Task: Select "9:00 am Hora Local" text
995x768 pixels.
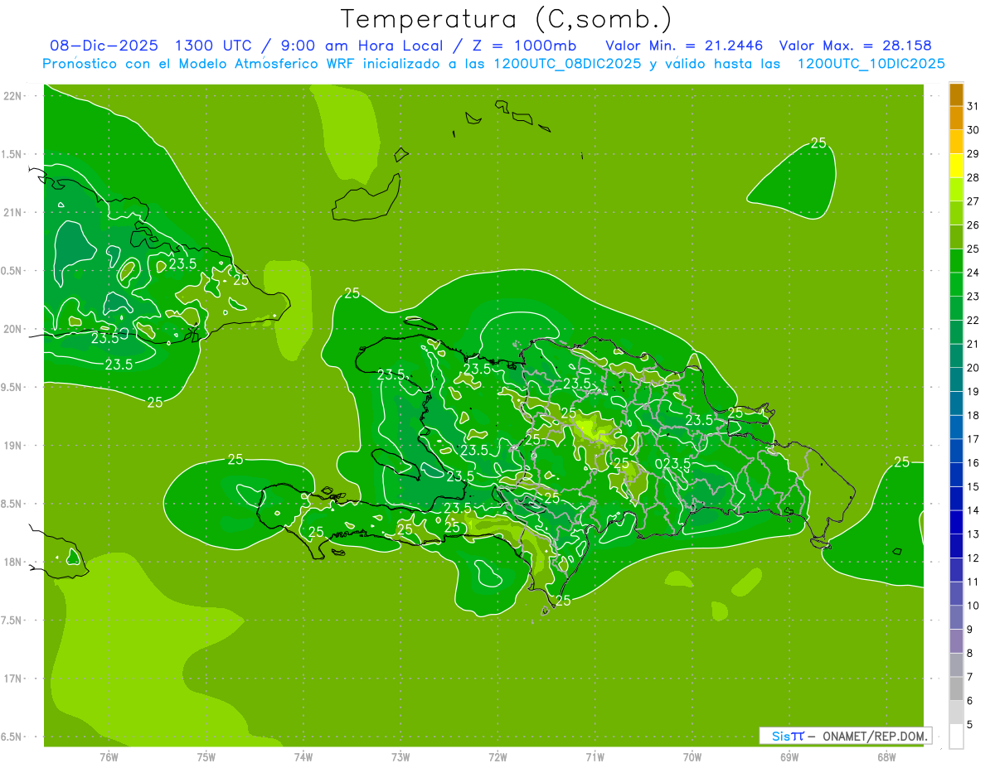Action: pos(362,46)
